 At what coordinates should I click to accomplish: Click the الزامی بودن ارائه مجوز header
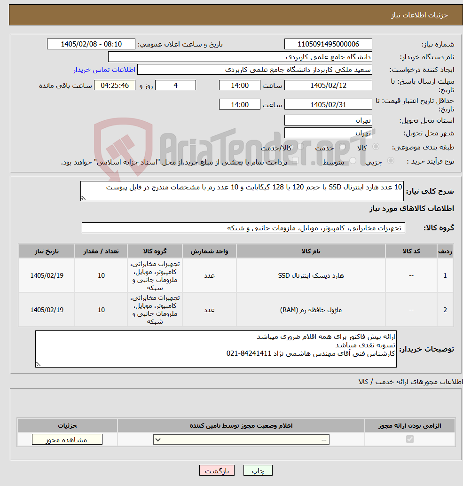click(x=410, y=425)
